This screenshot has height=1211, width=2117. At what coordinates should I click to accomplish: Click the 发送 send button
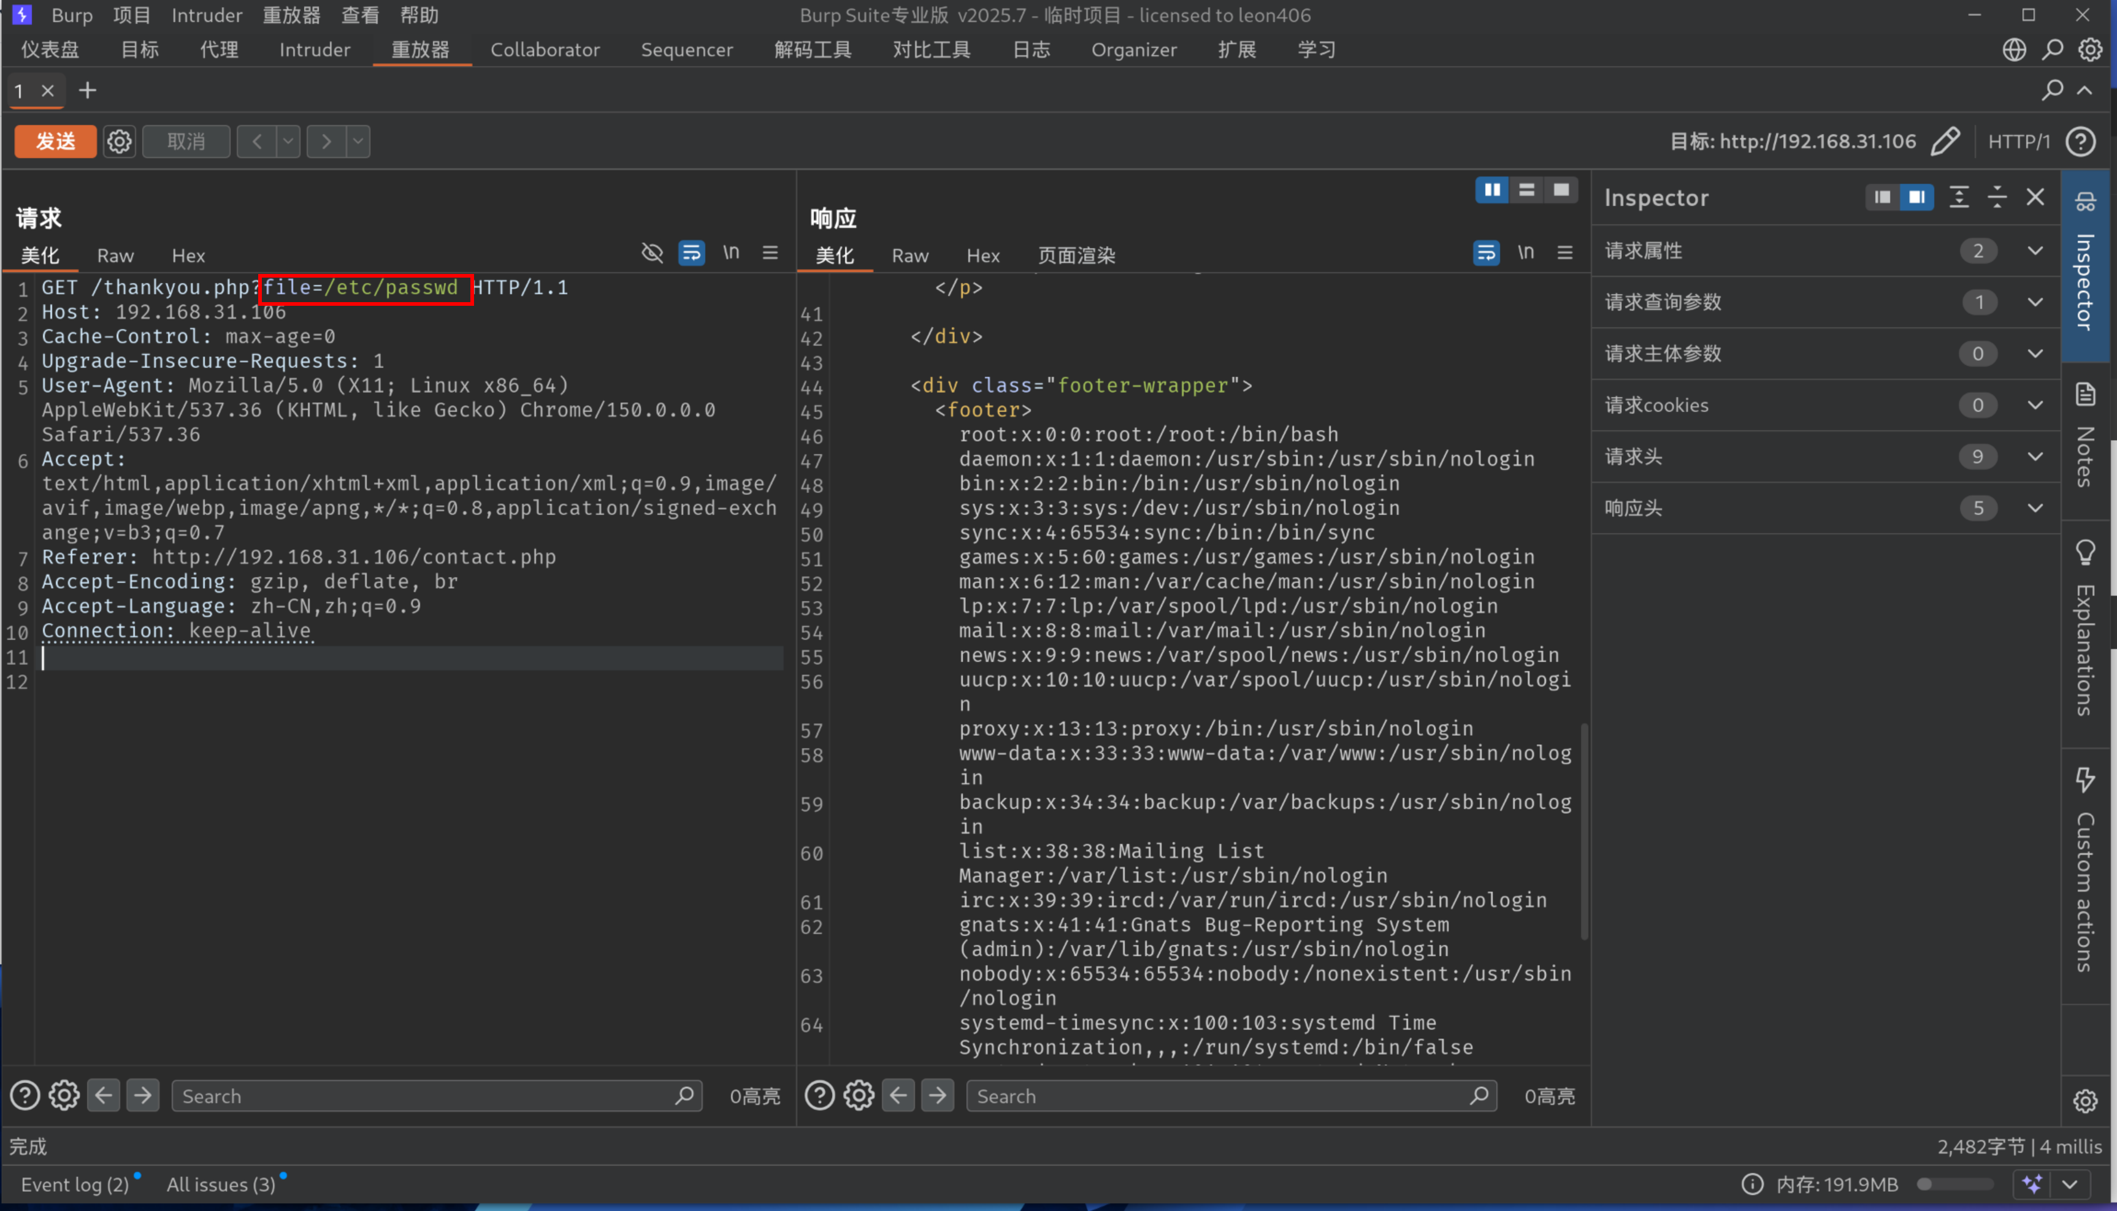click(x=56, y=142)
